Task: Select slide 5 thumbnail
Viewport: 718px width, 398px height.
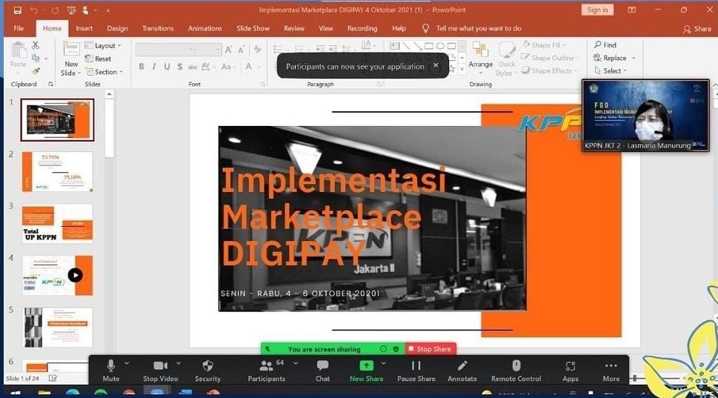Action: 57,327
